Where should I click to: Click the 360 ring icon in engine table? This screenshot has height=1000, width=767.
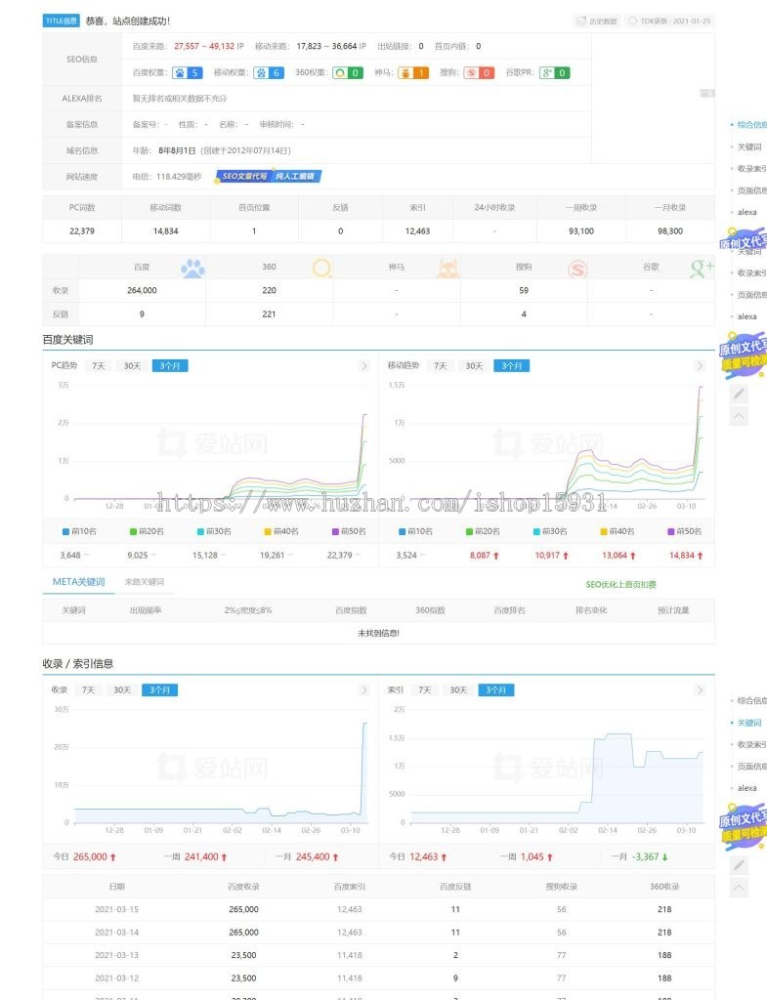(322, 268)
